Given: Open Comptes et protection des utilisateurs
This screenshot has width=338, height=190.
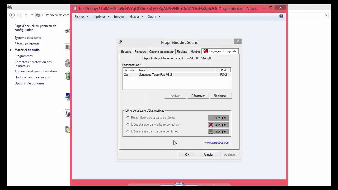Looking at the screenshot, I should [x=33, y=64].
